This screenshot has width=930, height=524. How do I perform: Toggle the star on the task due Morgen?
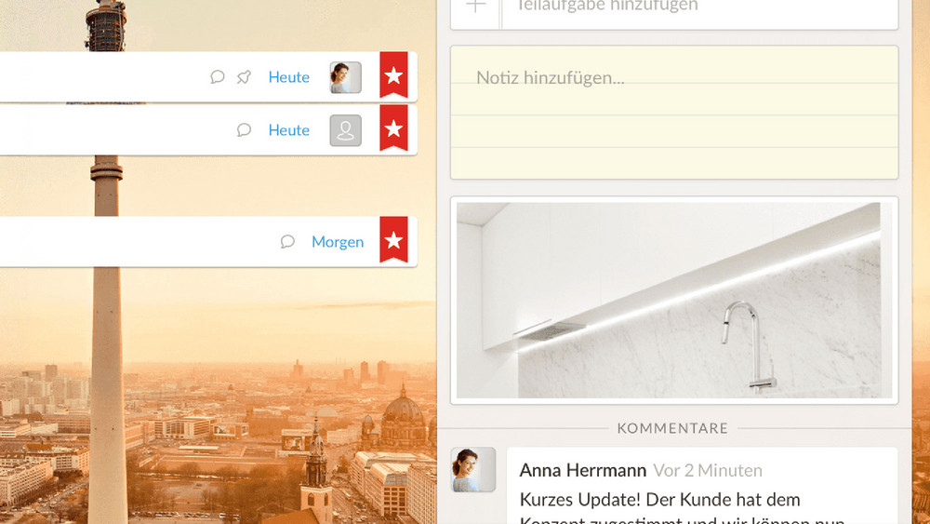coord(393,240)
